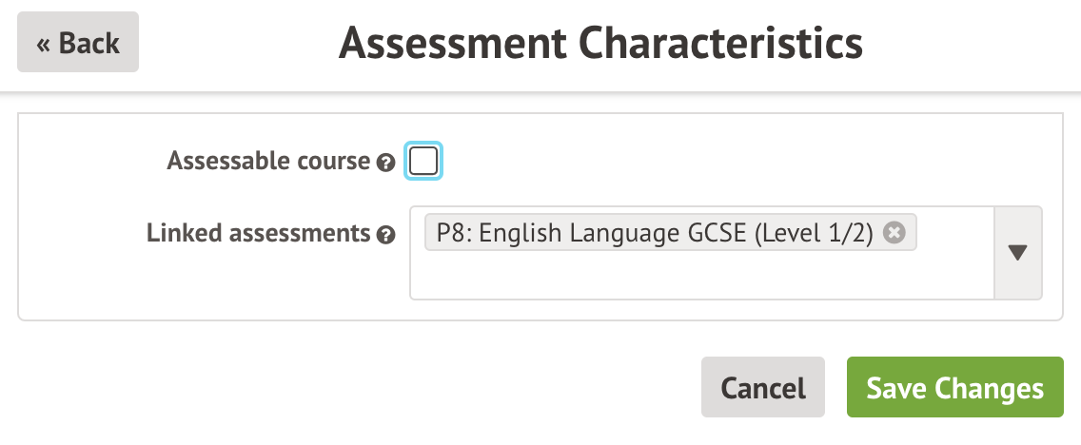This screenshot has width=1081, height=445.
Task: Delete linked assessment via the chip's x icon
Action: pyautogui.click(x=893, y=233)
